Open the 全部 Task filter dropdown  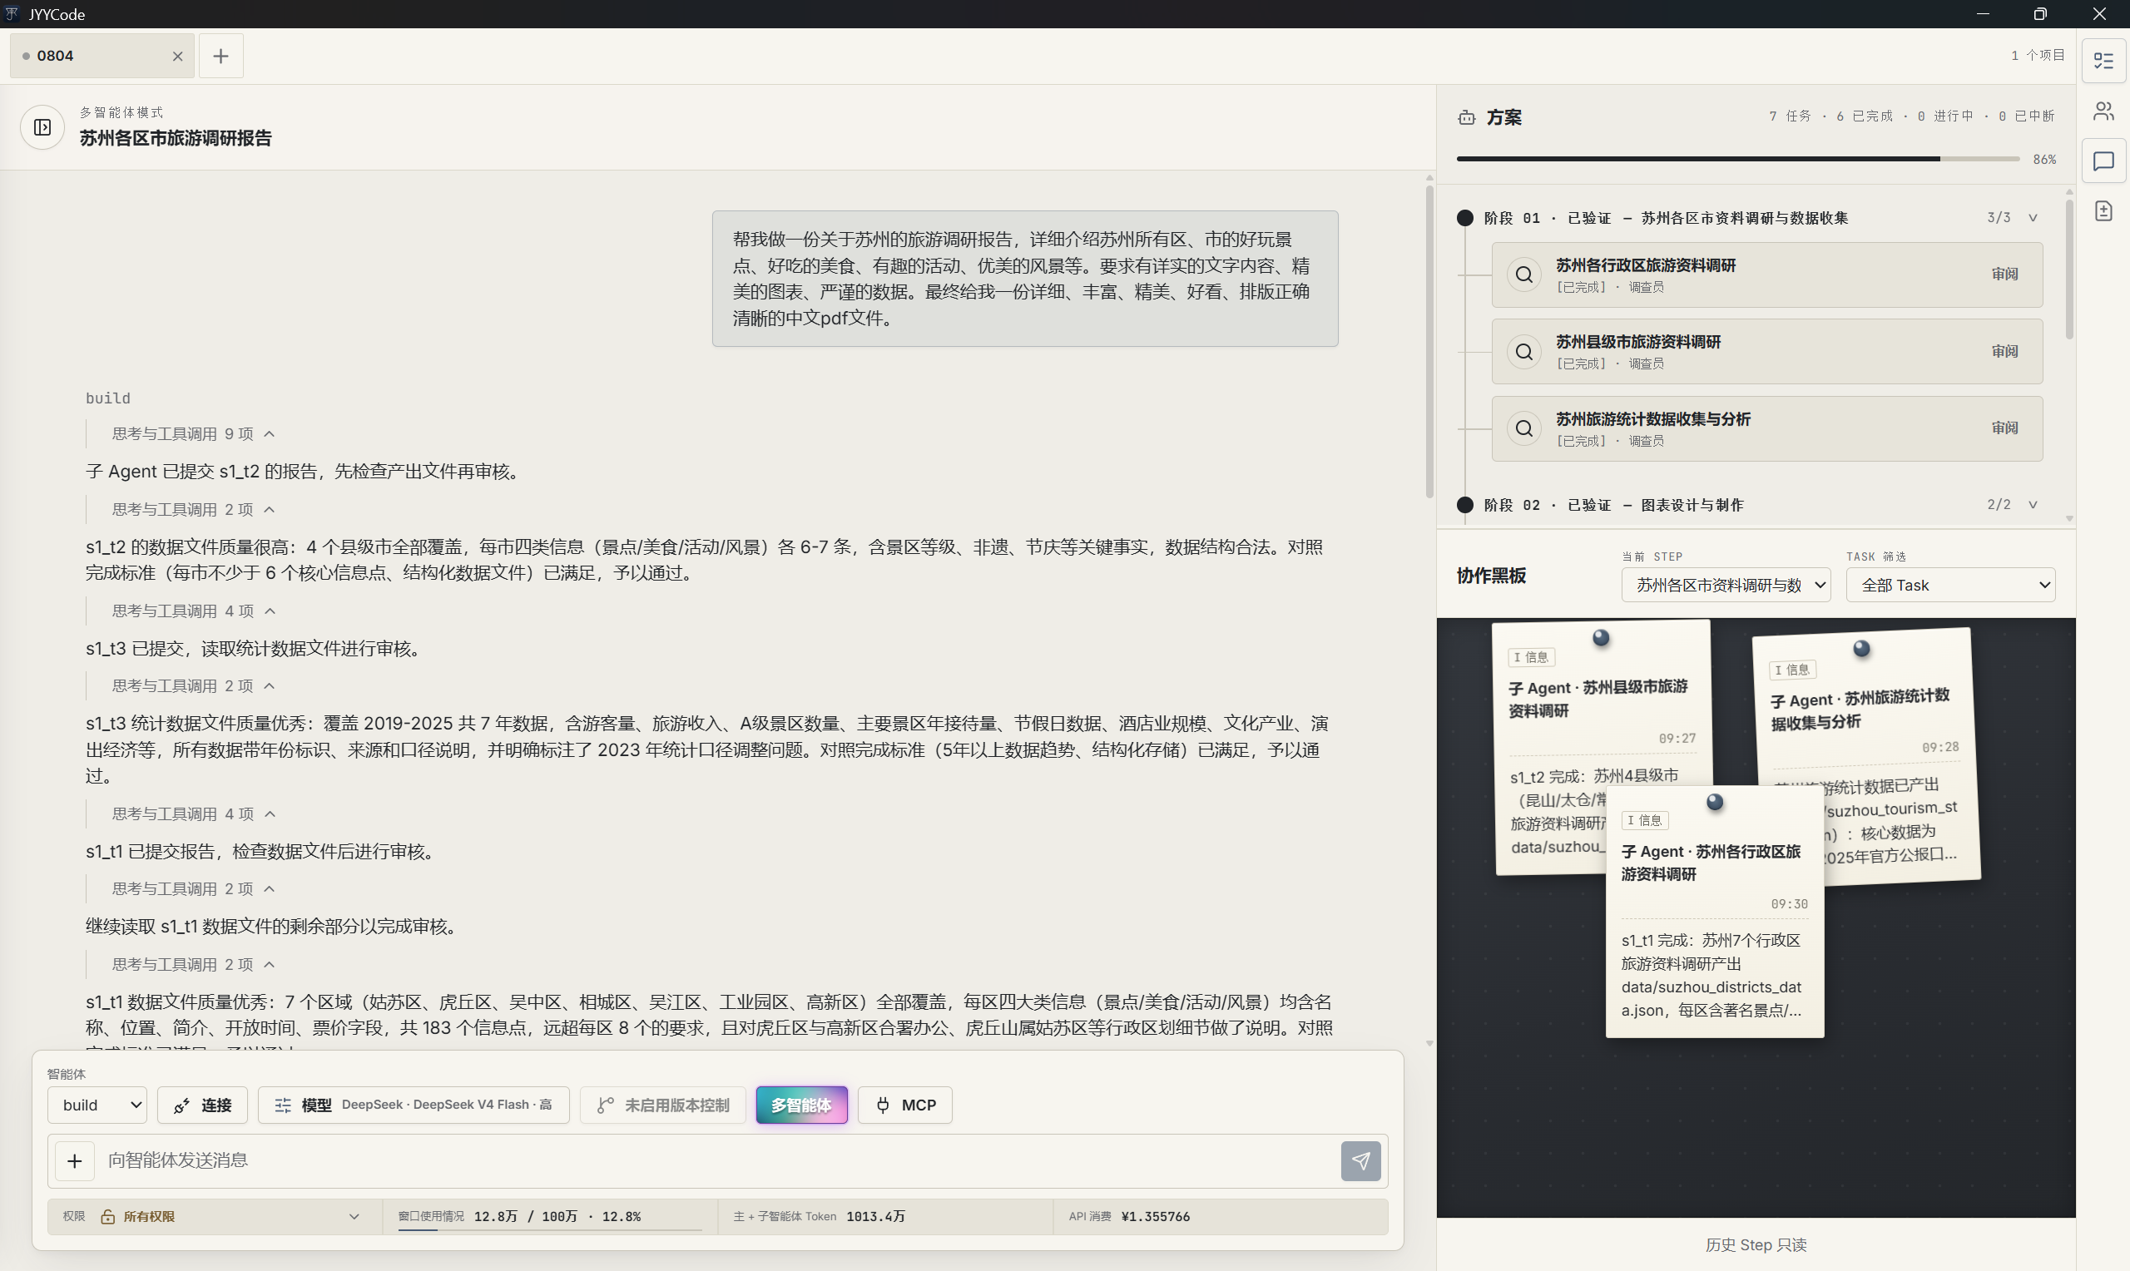(x=1950, y=585)
